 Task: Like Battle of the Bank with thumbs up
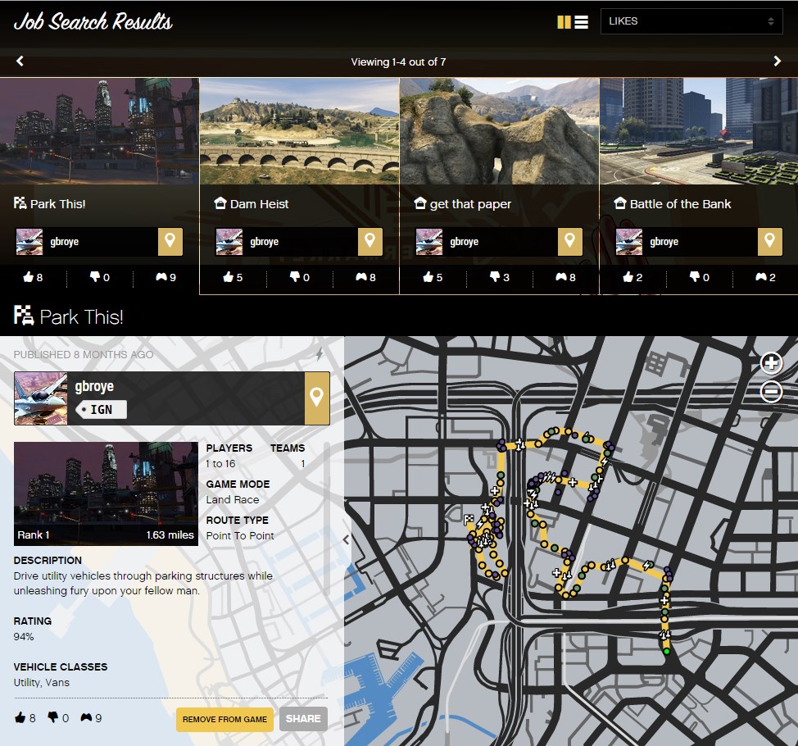click(628, 277)
